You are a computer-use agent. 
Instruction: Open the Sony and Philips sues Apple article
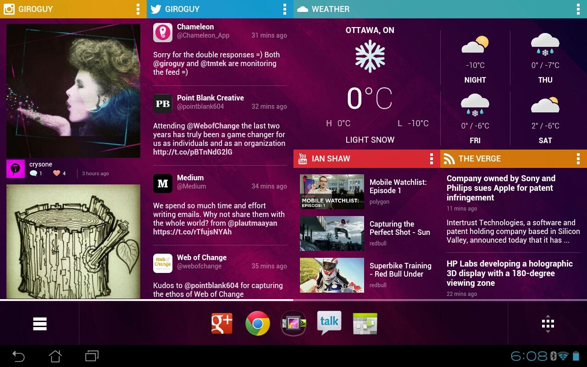(501, 188)
